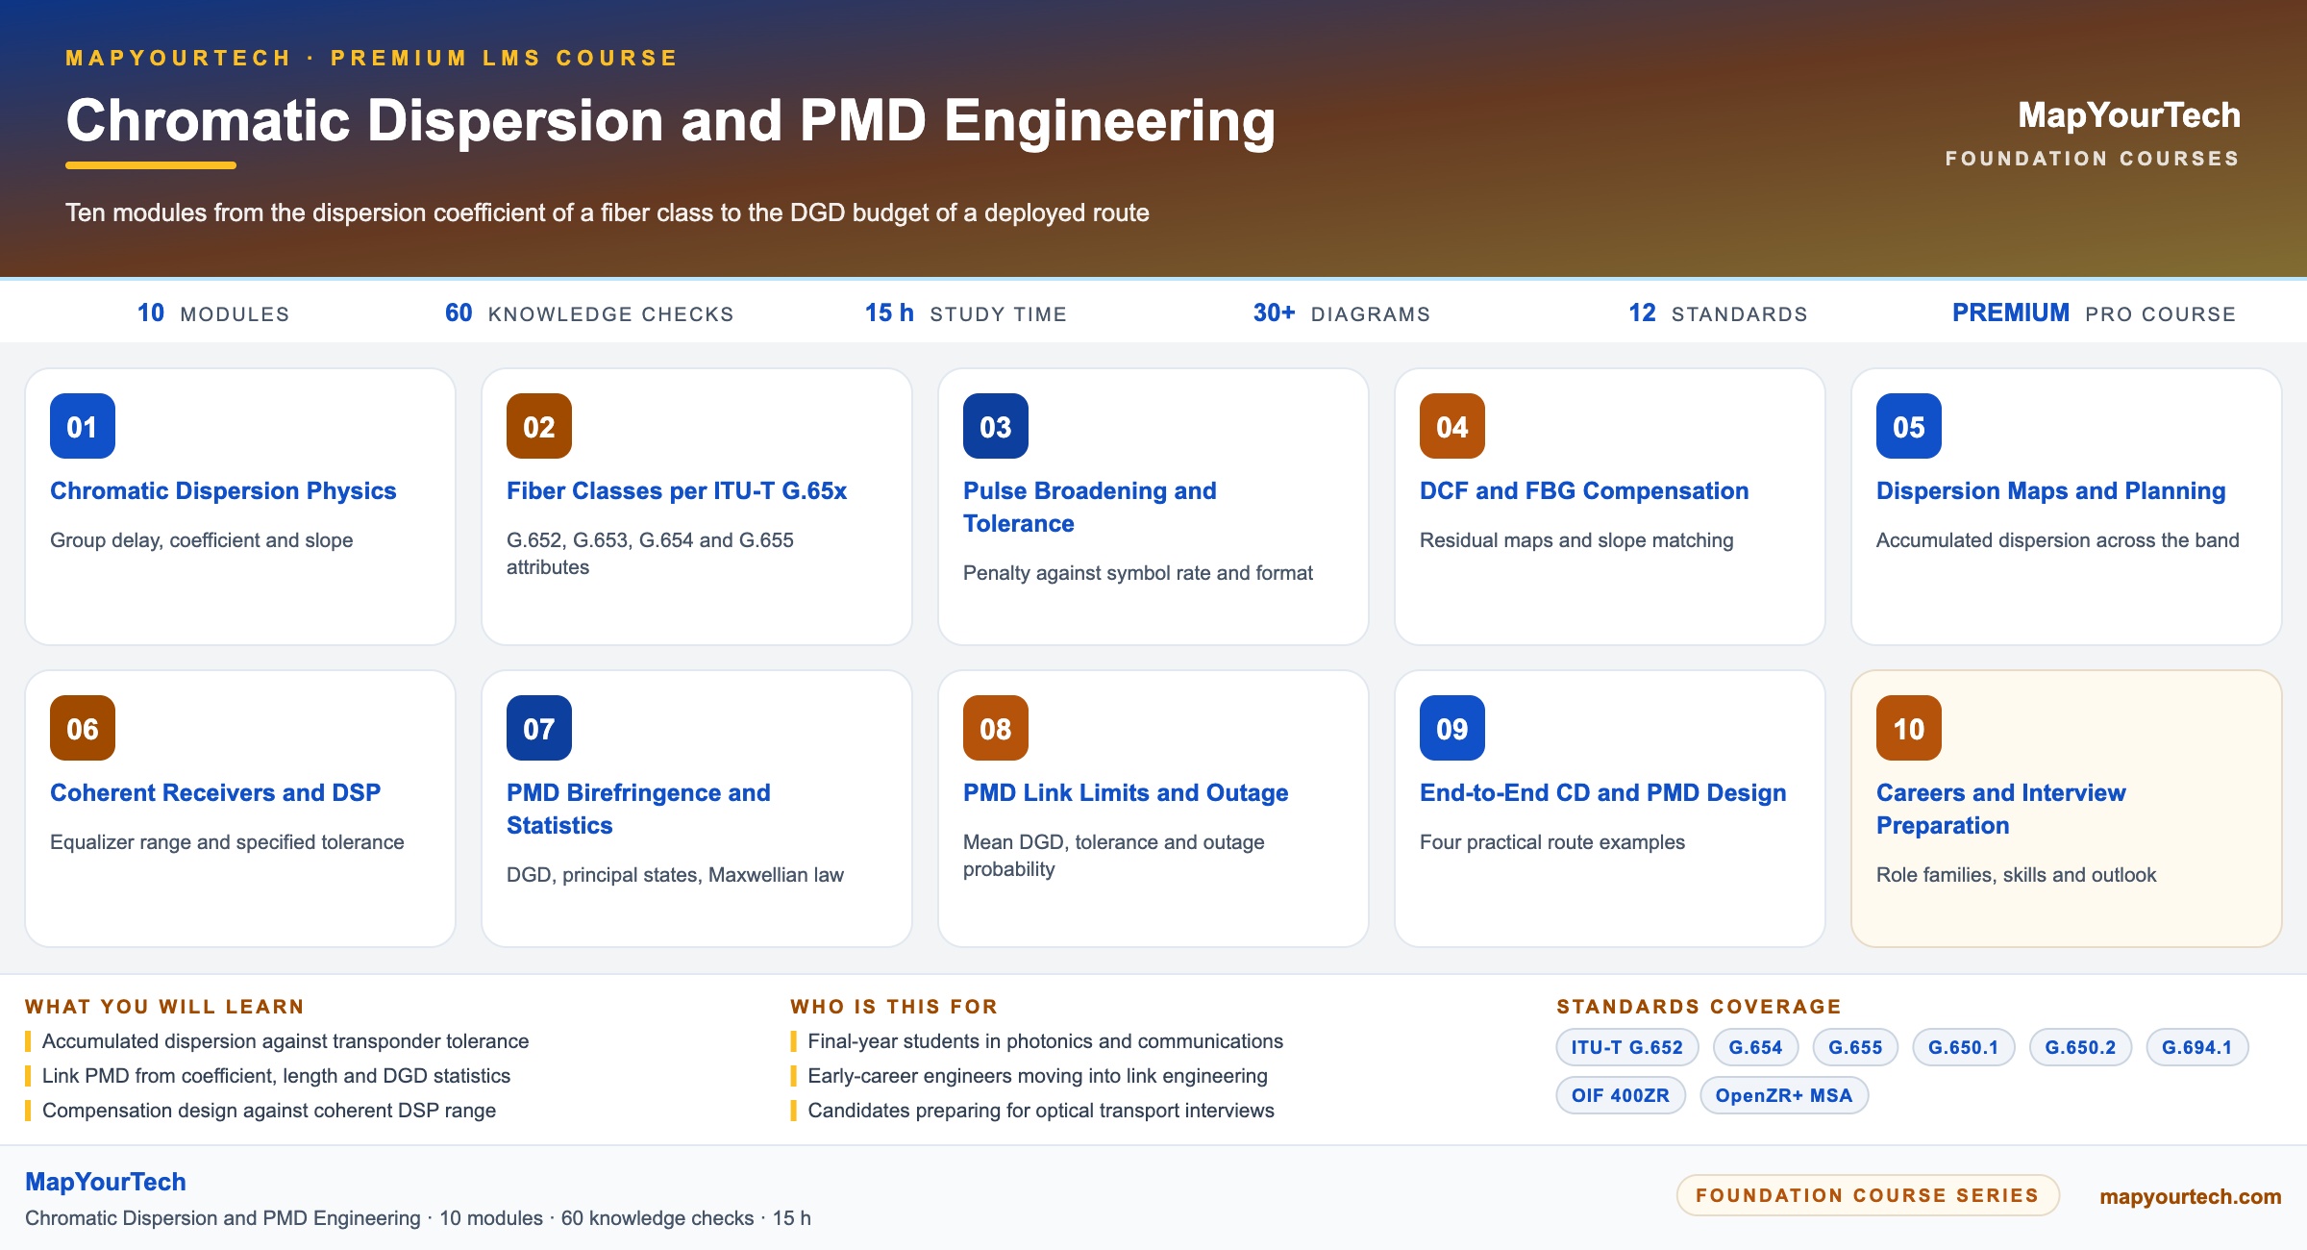Open Coherent Receivers and DSP title

coord(215,792)
